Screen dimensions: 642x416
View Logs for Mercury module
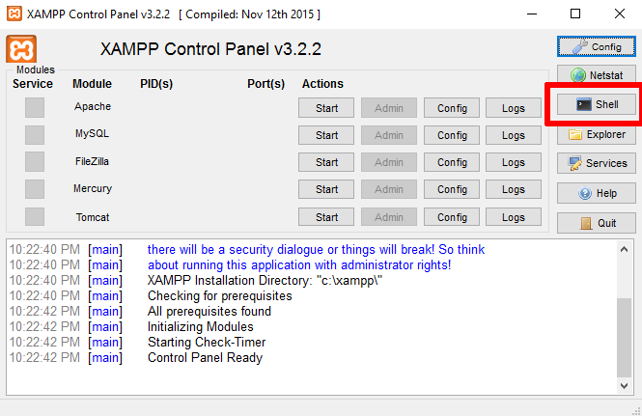(514, 189)
